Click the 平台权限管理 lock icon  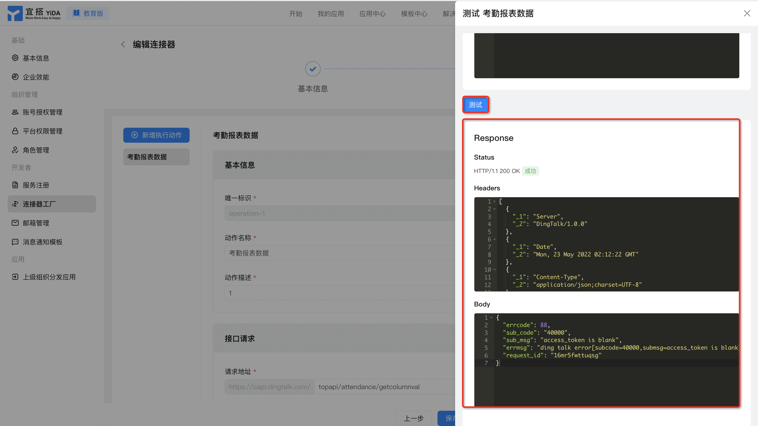pyautogui.click(x=15, y=131)
